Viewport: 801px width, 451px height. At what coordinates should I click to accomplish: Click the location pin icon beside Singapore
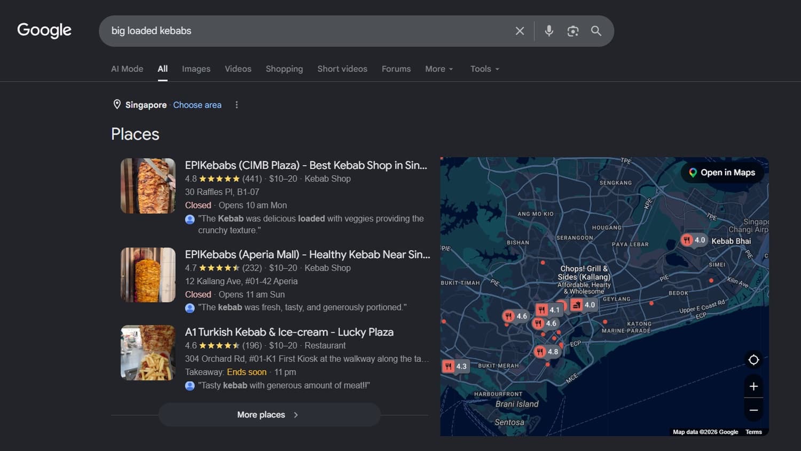pyautogui.click(x=117, y=104)
